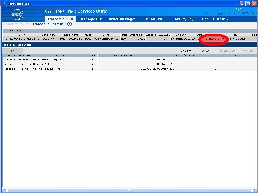This screenshot has height=193, width=258.
Task: Click the Seller name column header
Action: coord(71,35)
